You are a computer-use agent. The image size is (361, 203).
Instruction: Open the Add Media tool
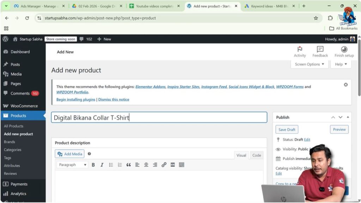coord(69,153)
